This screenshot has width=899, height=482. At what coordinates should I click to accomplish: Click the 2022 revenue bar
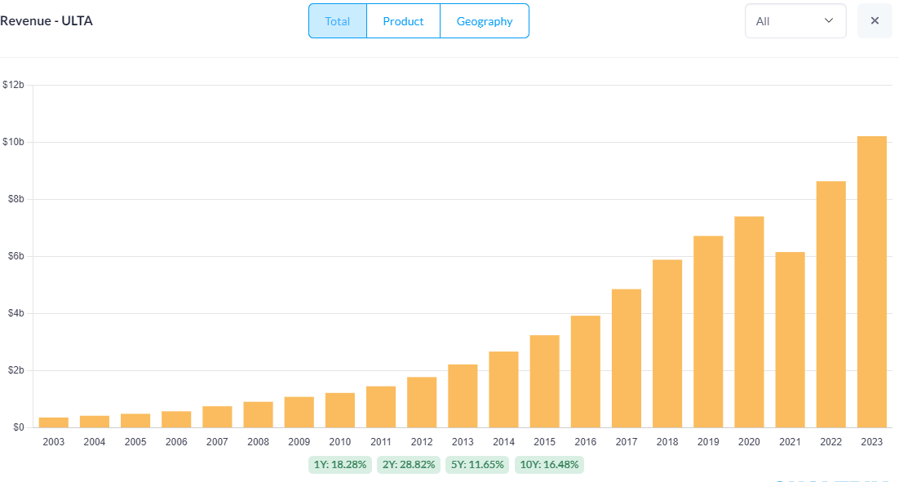[830, 304]
